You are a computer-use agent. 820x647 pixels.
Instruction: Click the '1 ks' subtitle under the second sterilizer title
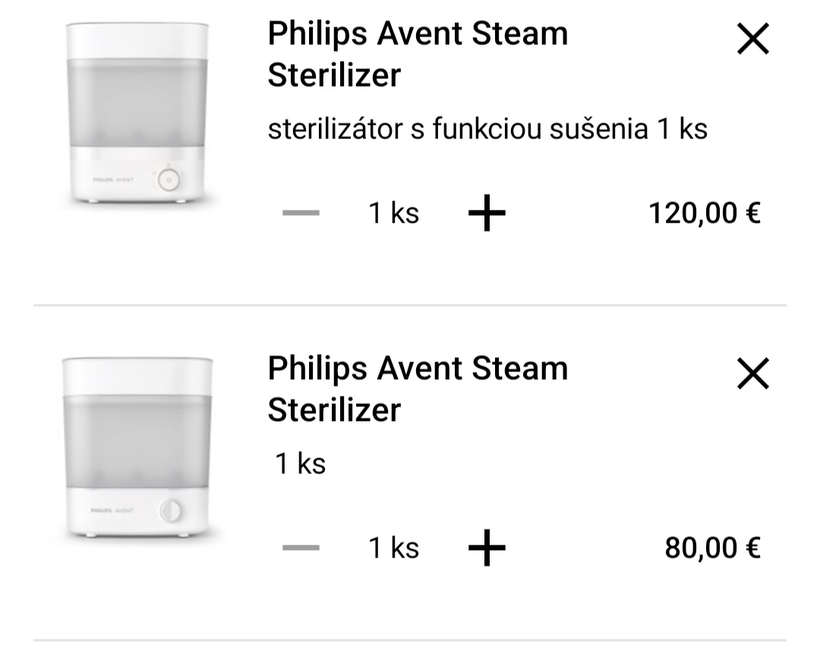(x=301, y=463)
